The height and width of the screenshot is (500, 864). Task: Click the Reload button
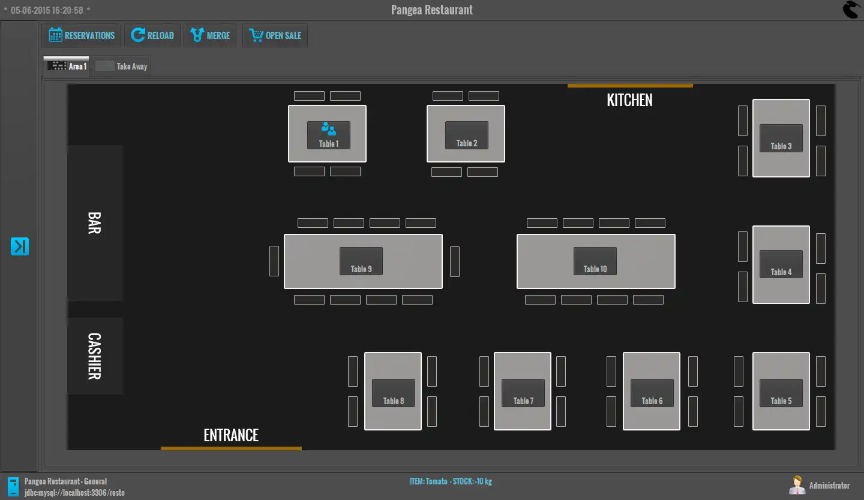point(152,35)
